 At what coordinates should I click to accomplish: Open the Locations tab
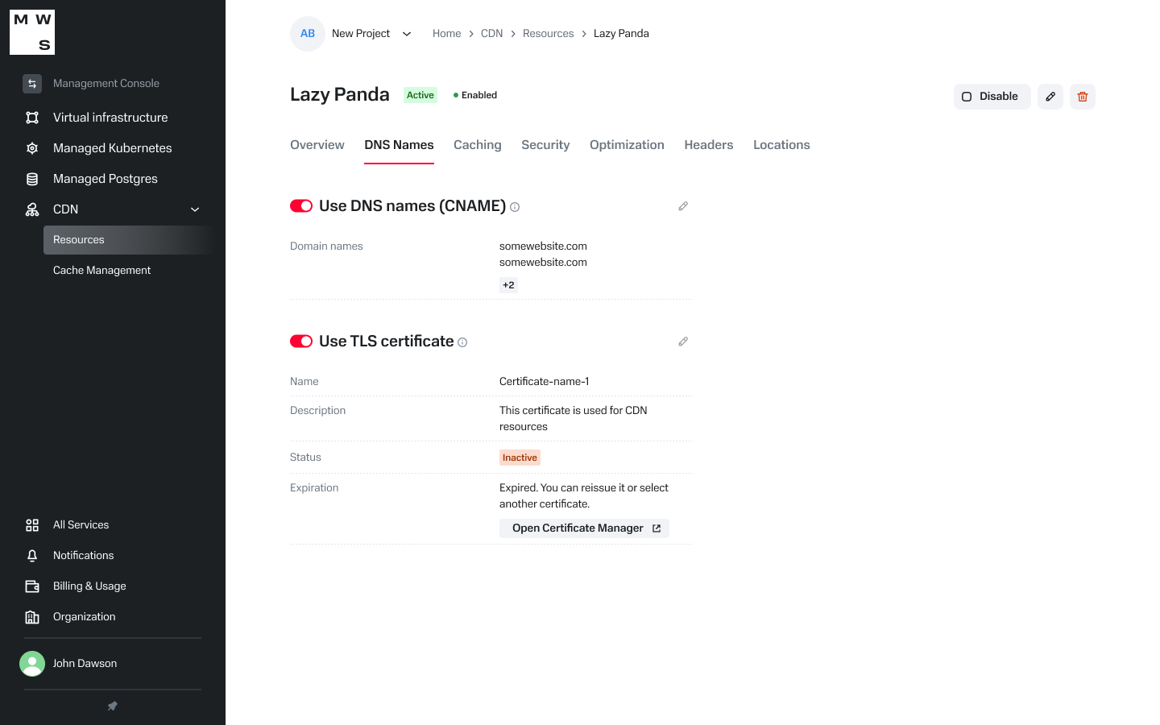click(781, 145)
